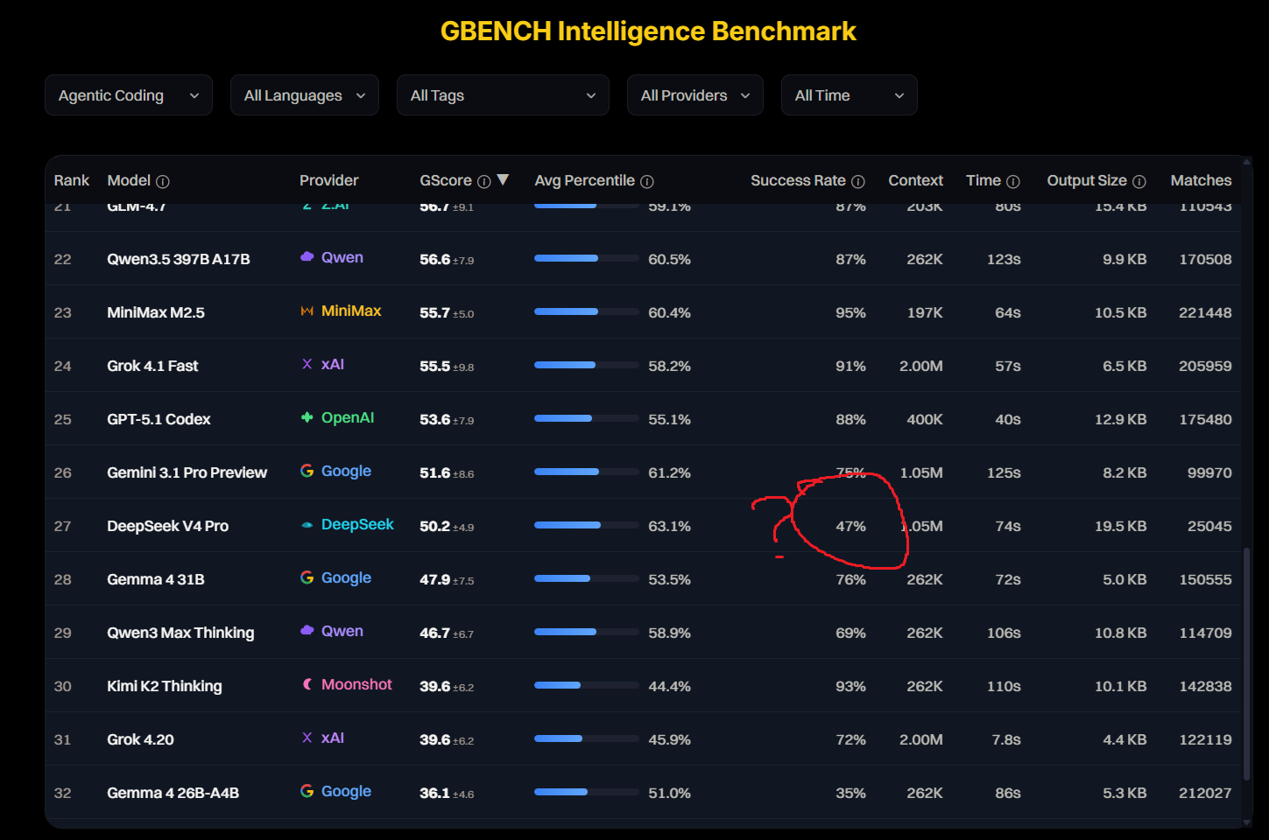
Task: Click the percentile bar for Kimi K2 Thinking
Action: (x=587, y=685)
